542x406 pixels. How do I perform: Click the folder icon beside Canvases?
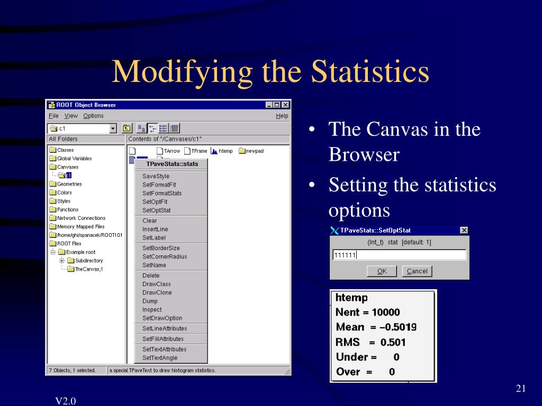[52, 167]
